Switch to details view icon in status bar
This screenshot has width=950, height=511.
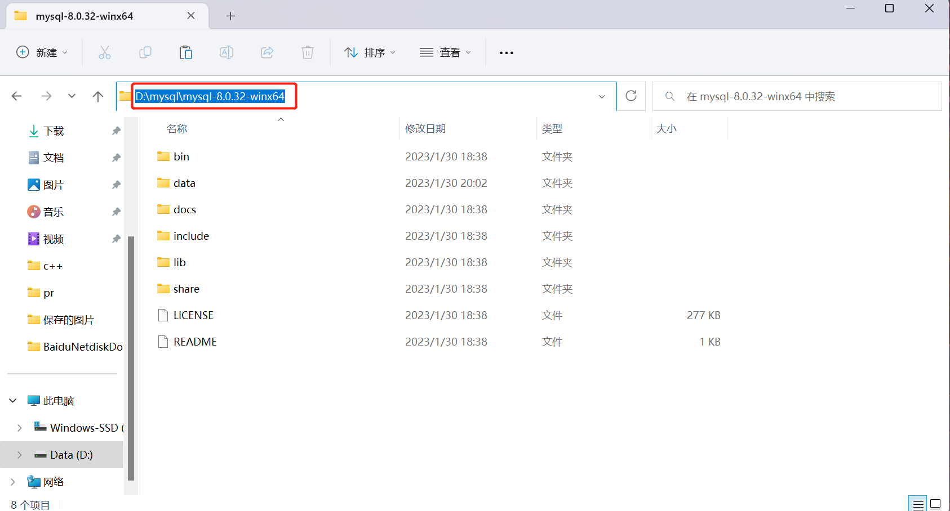click(917, 504)
